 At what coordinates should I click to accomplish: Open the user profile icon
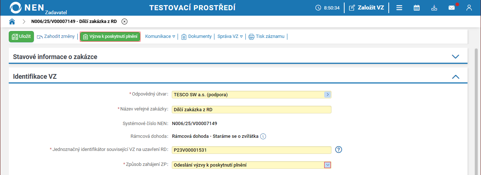(469, 8)
